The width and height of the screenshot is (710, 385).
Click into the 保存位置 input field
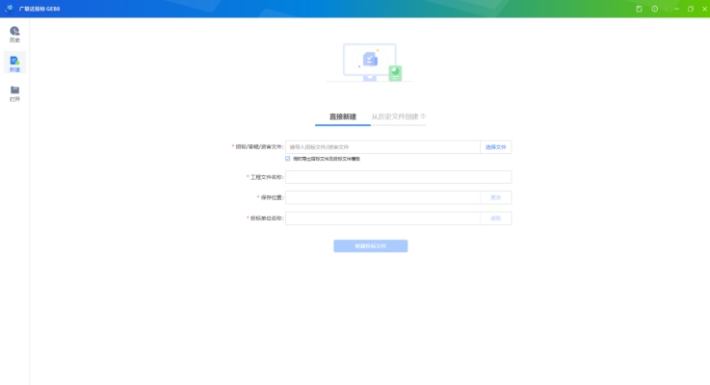point(382,197)
